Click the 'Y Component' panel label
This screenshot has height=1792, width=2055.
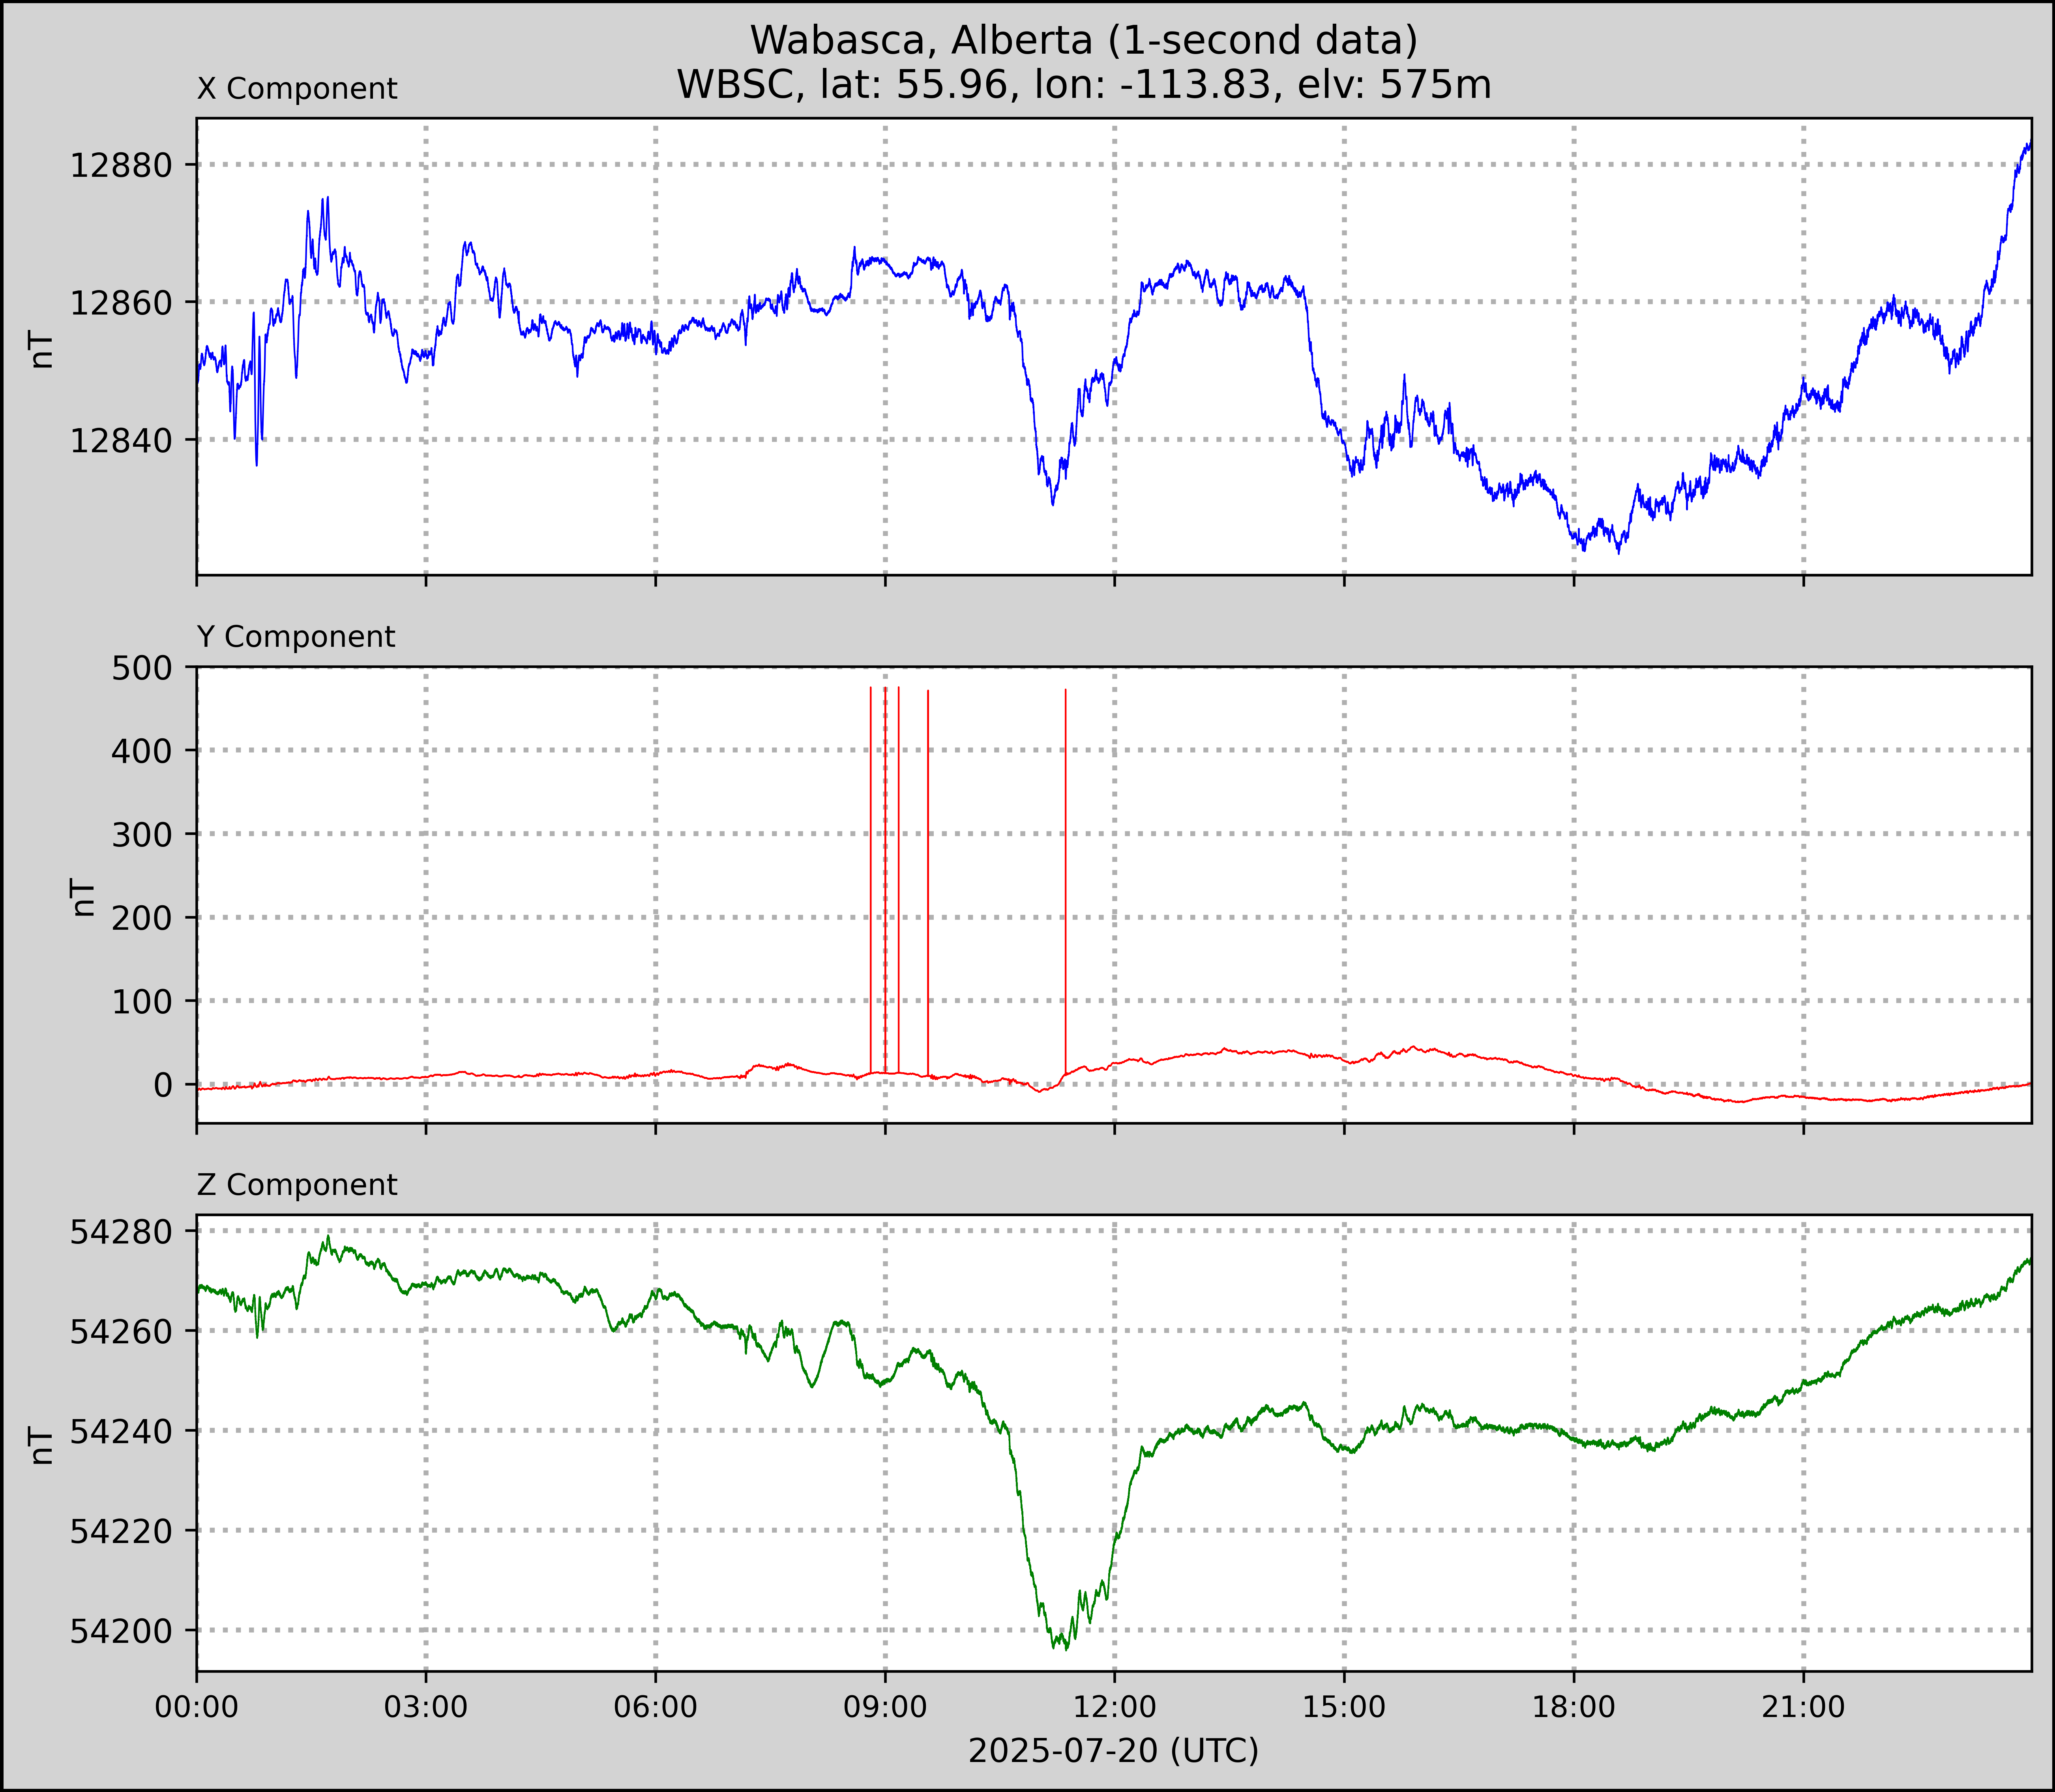pyautogui.click(x=296, y=637)
